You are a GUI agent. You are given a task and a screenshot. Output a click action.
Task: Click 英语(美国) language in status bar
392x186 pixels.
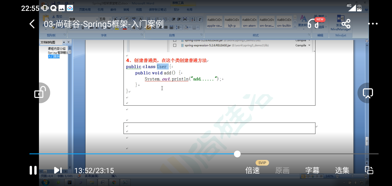(92, 176)
